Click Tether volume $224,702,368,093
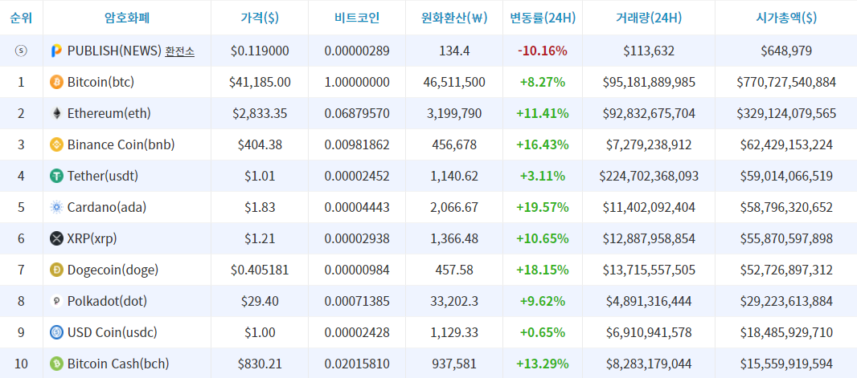Viewport: 857px width, 378px height. 649,177
